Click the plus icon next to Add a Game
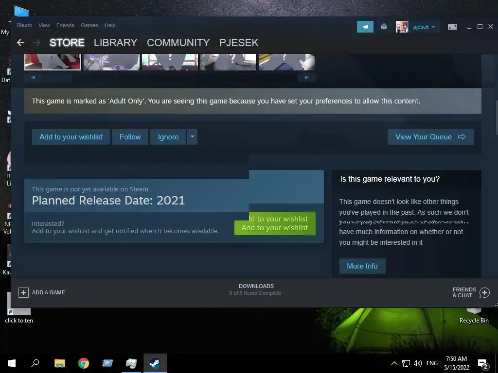 [23, 292]
